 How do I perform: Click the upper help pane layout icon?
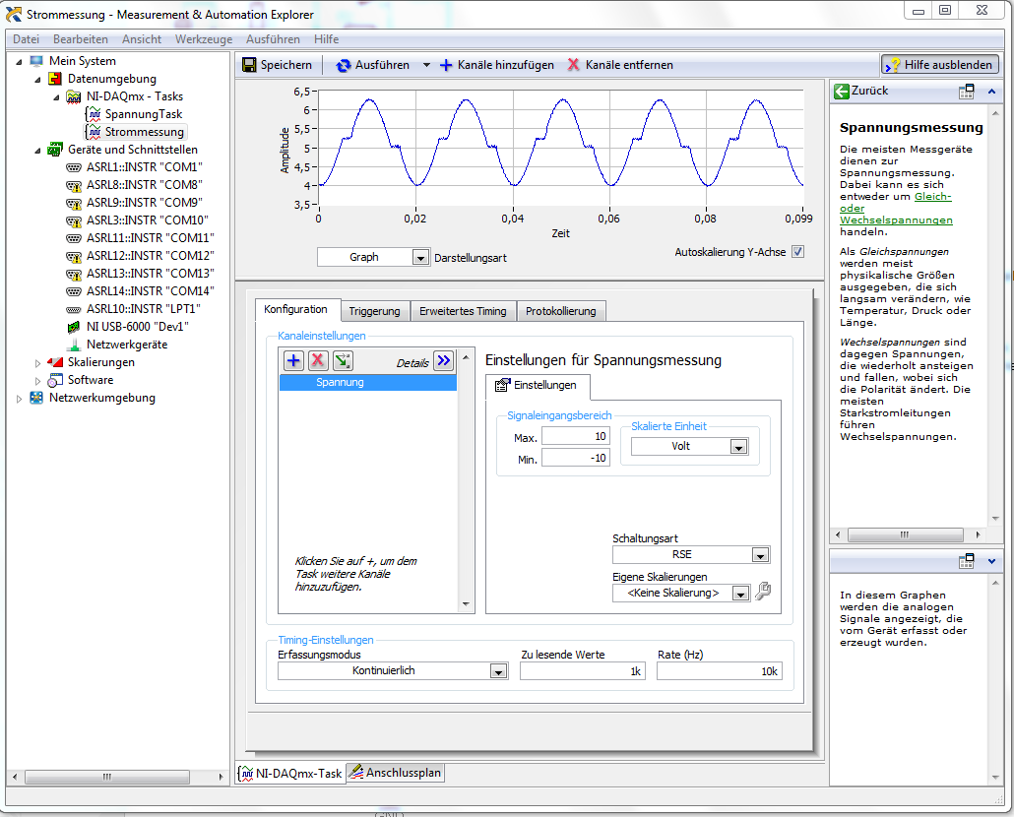click(x=966, y=92)
